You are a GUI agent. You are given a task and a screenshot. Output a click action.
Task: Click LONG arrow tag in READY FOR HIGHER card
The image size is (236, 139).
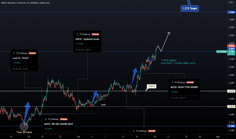(x=174, y=92)
